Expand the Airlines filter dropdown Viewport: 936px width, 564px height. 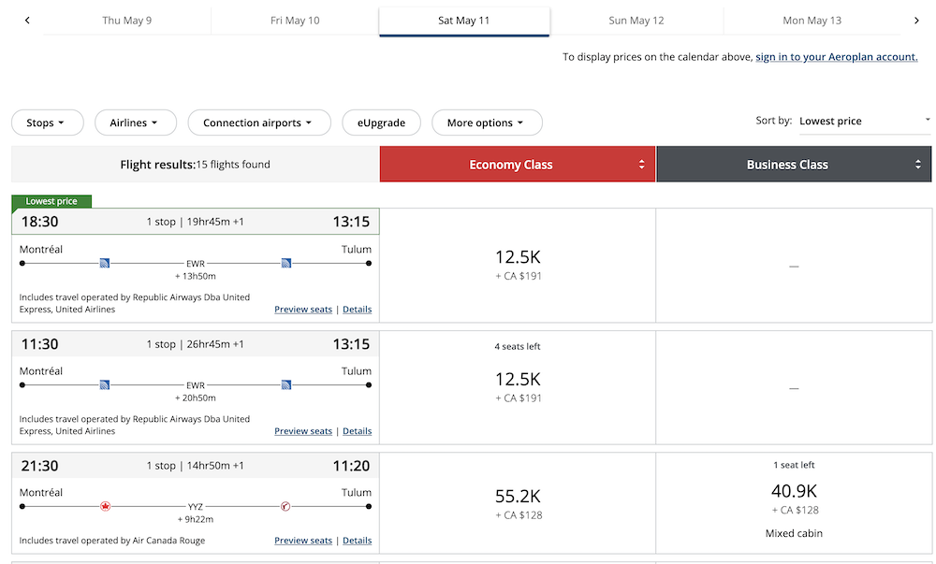click(134, 123)
